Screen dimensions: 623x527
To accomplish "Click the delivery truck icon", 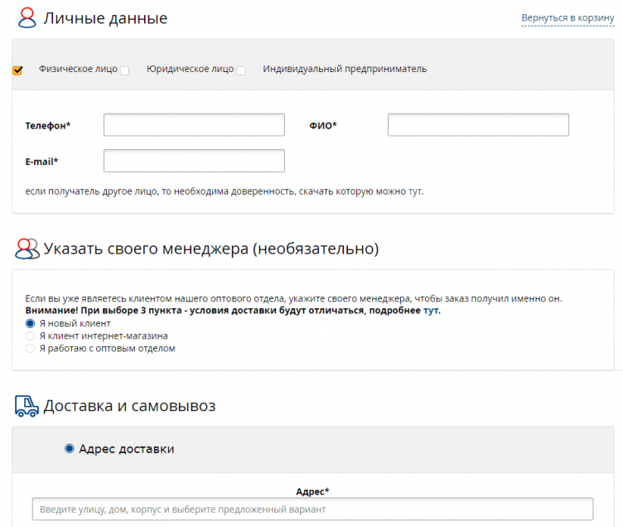I will coord(27,406).
